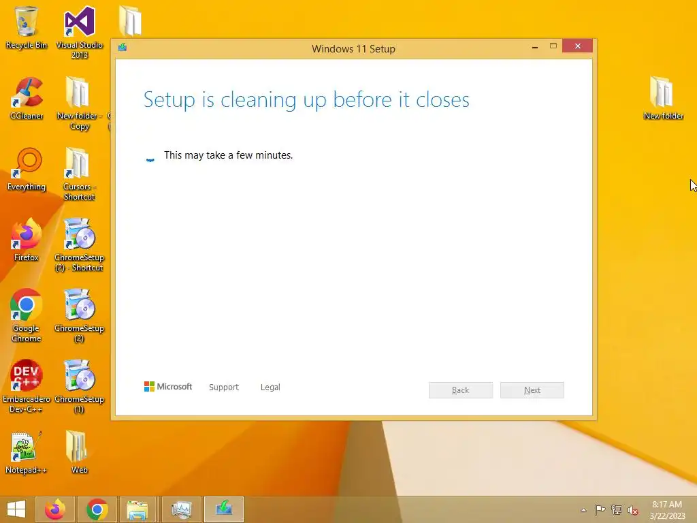Select the Everything search shortcut
Image resolution: width=697 pixels, height=523 pixels.
tap(27, 170)
